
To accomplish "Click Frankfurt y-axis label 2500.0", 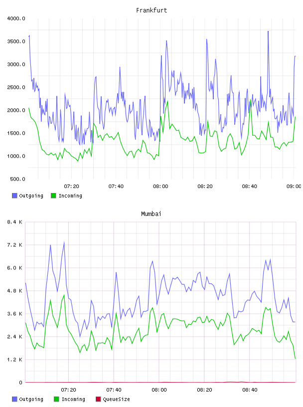I will pos(16,87).
